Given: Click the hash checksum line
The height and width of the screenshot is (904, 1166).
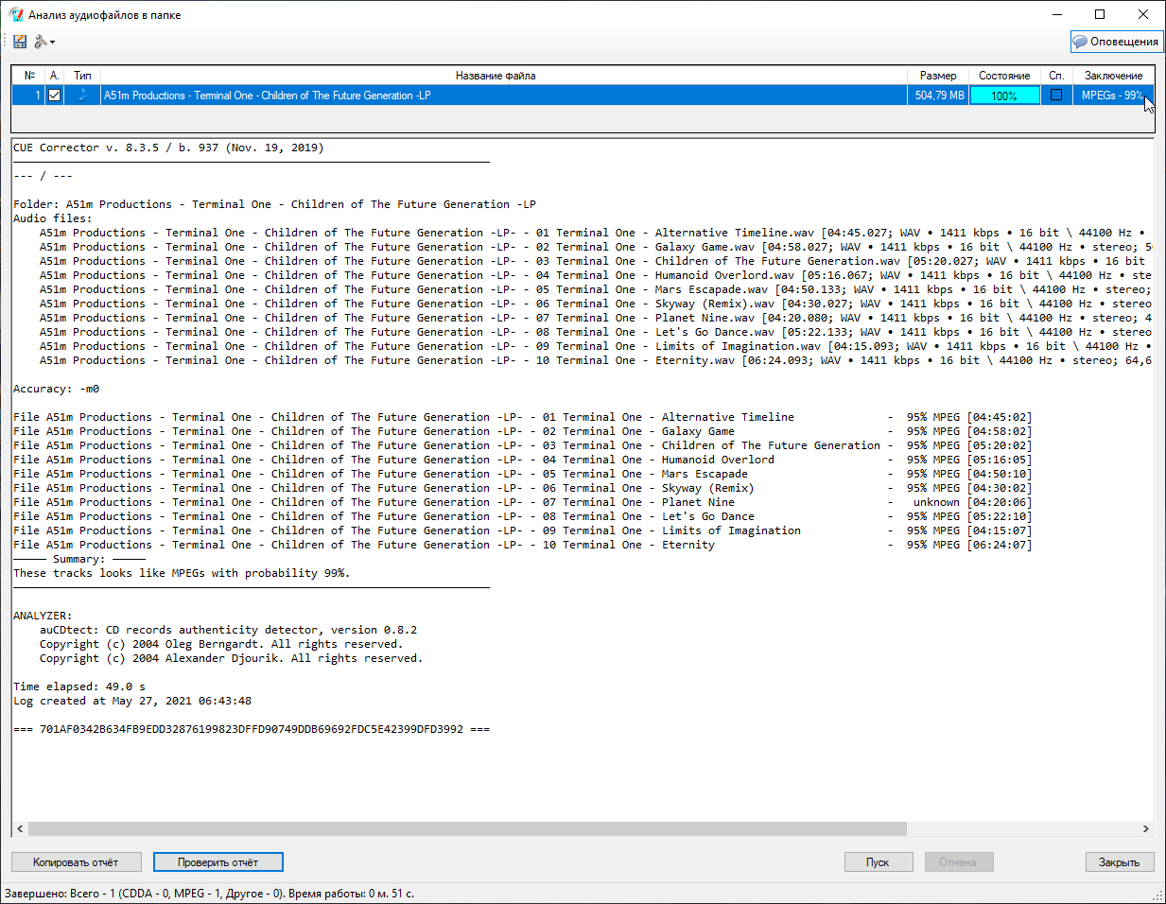Looking at the screenshot, I should point(252,729).
